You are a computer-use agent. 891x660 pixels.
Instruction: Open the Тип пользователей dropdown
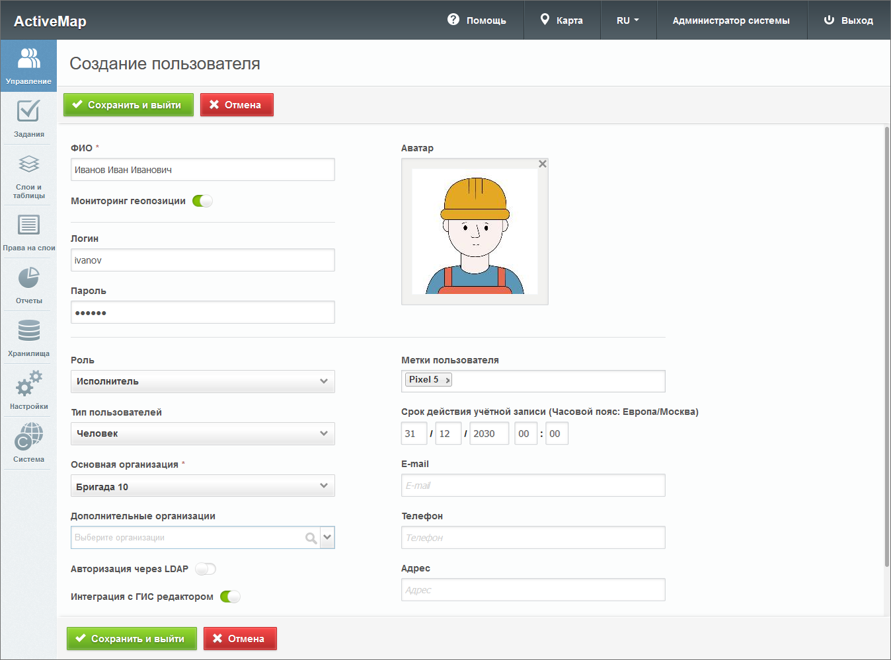click(x=202, y=433)
